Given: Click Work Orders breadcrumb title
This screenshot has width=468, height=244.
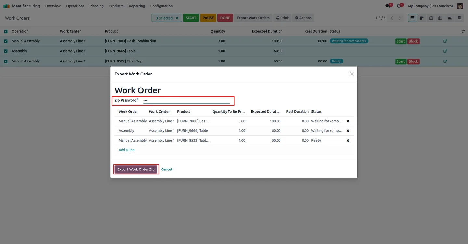Looking at the screenshot, I should point(17,18).
